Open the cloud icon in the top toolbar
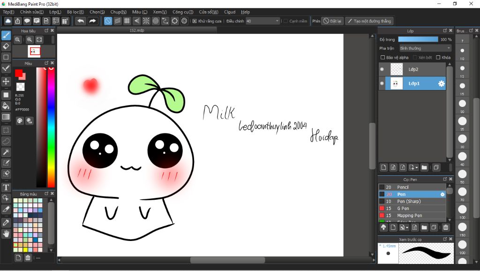Viewport: 480px width, 271px height. tap(8, 21)
